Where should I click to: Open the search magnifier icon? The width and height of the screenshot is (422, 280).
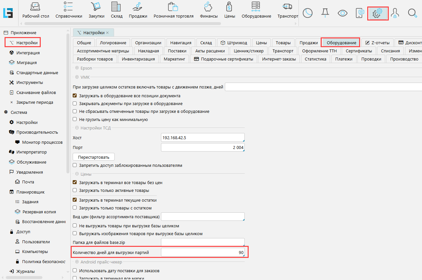pyautogui.click(x=413, y=13)
